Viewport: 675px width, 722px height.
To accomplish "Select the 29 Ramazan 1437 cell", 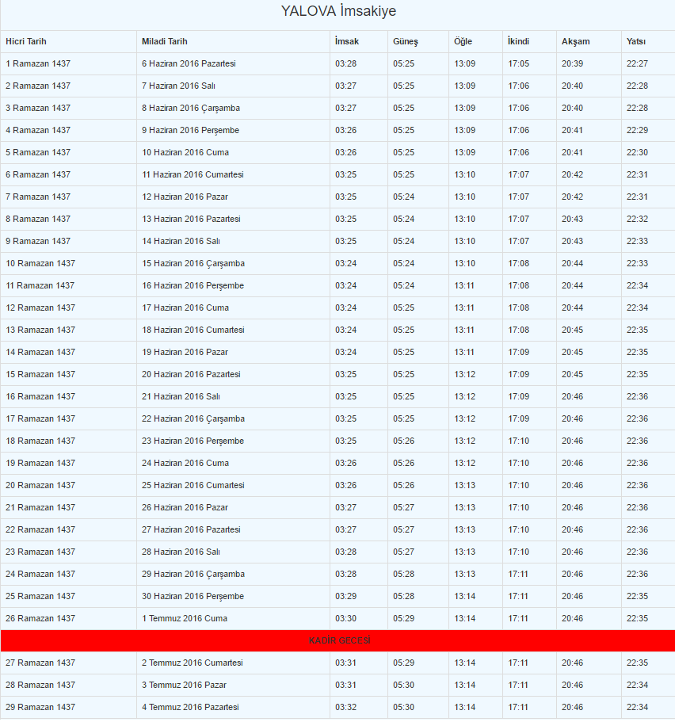I will [x=40, y=707].
